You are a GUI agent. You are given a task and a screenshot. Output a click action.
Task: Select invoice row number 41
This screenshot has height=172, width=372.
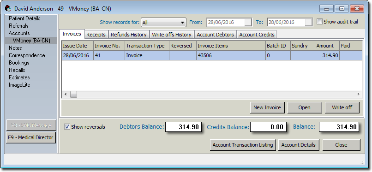(212, 56)
